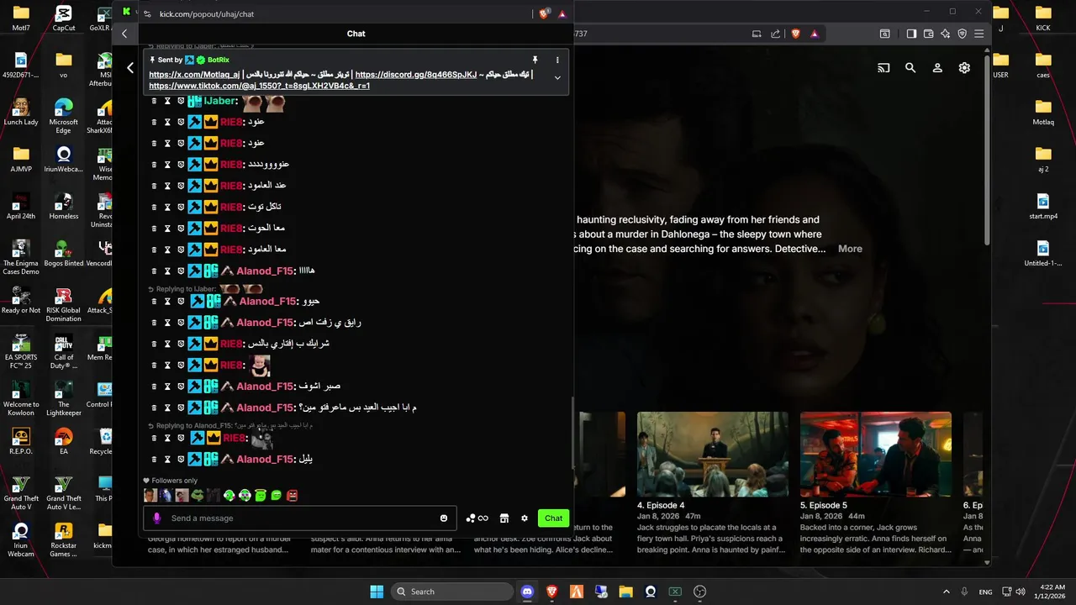Open the discord.gg/8q466SpJKJ link

click(x=416, y=74)
